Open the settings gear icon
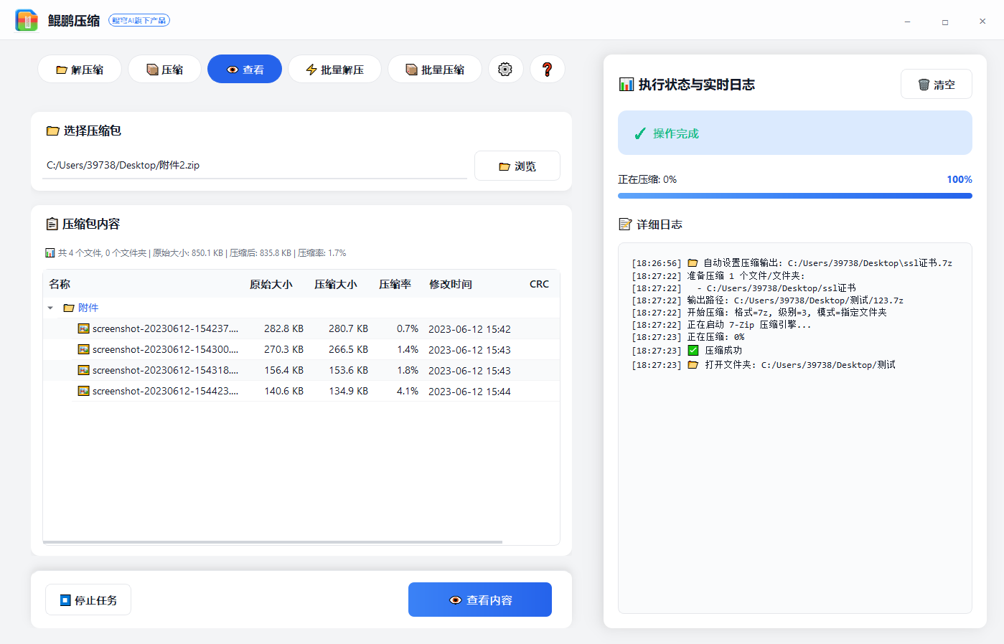The height and width of the screenshot is (644, 1004). (506, 69)
